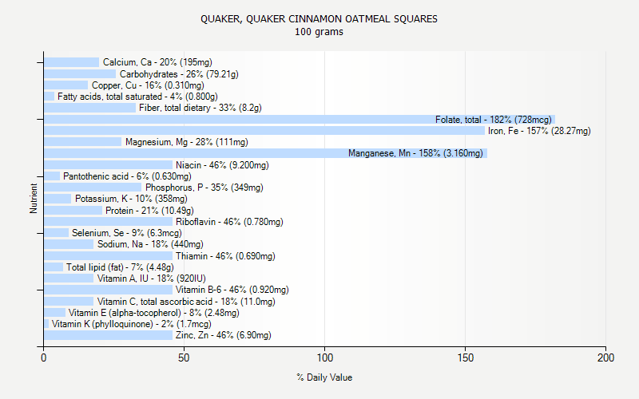Click the 200 tick label on x-axis
Image resolution: width=639 pixels, height=399 pixels.
coord(605,358)
